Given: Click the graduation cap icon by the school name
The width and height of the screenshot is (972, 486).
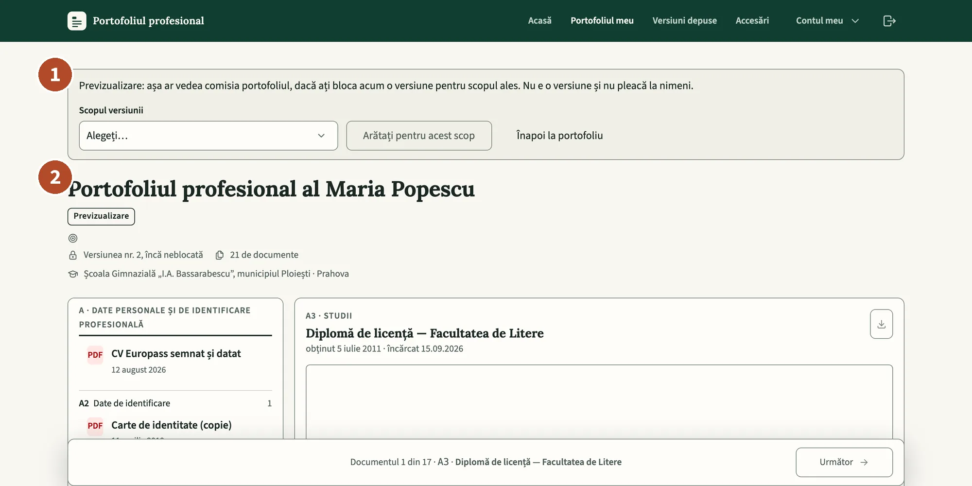Looking at the screenshot, I should click(73, 274).
